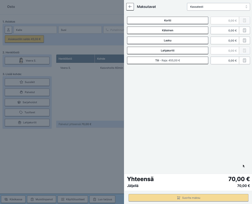Open calculator icon in Kortti row

244,21
